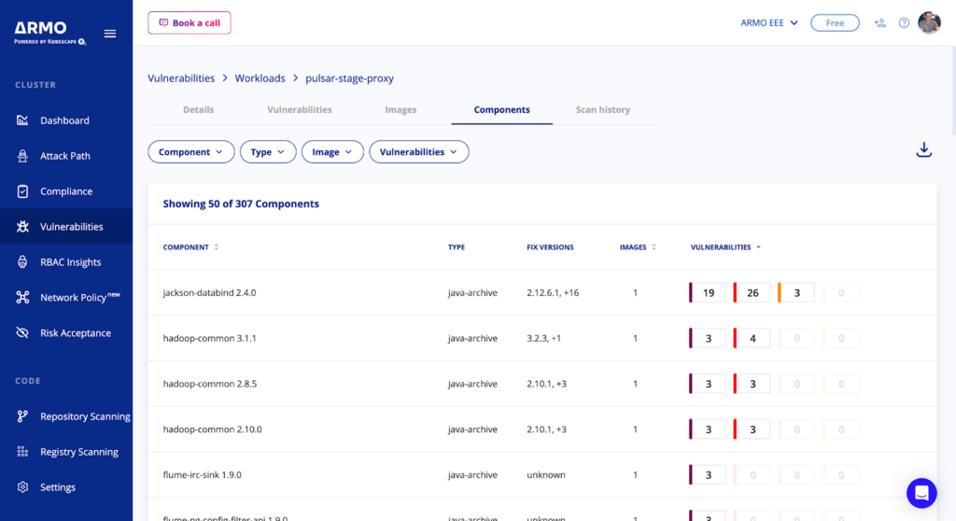Click critical count 19 for jackson-databind
The height and width of the screenshot is (521, 956).
(708, 293)
